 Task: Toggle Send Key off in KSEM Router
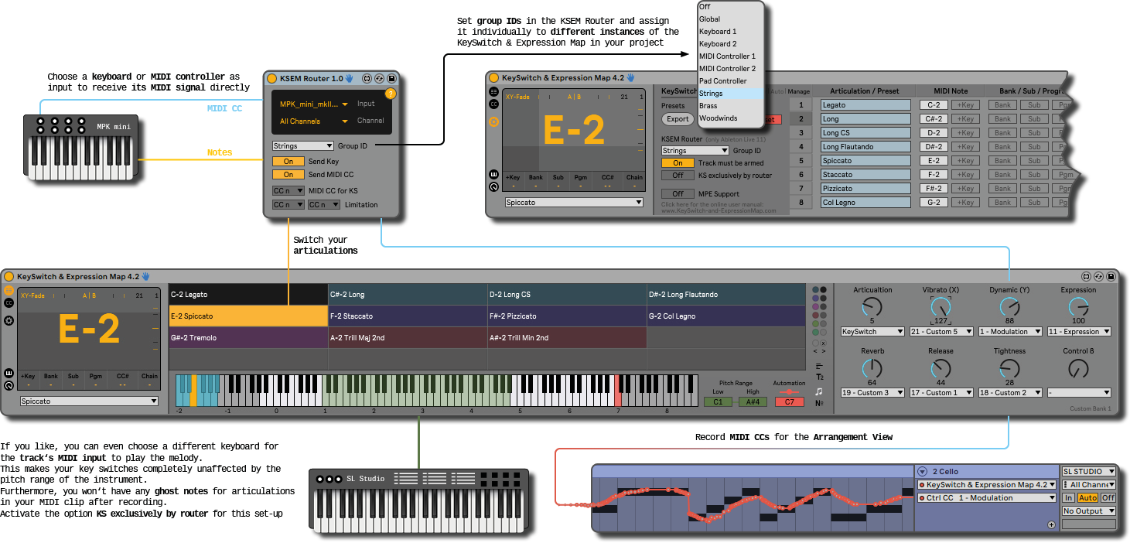pos(288,162)
